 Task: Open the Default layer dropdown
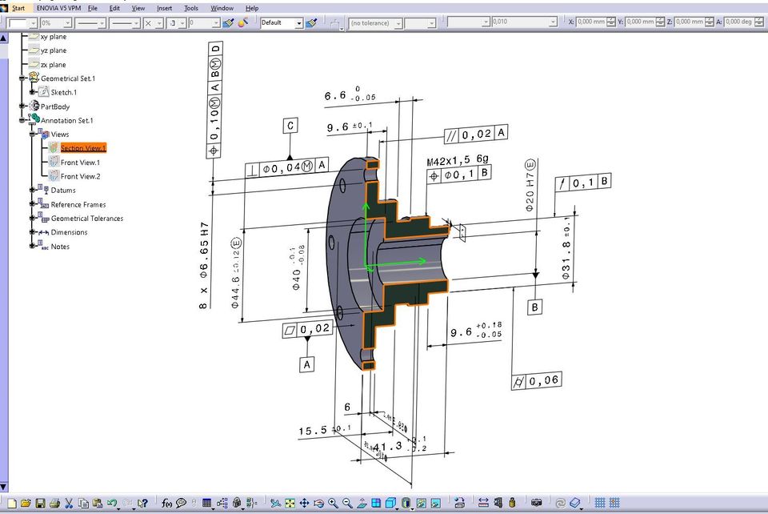coord(298,22)
